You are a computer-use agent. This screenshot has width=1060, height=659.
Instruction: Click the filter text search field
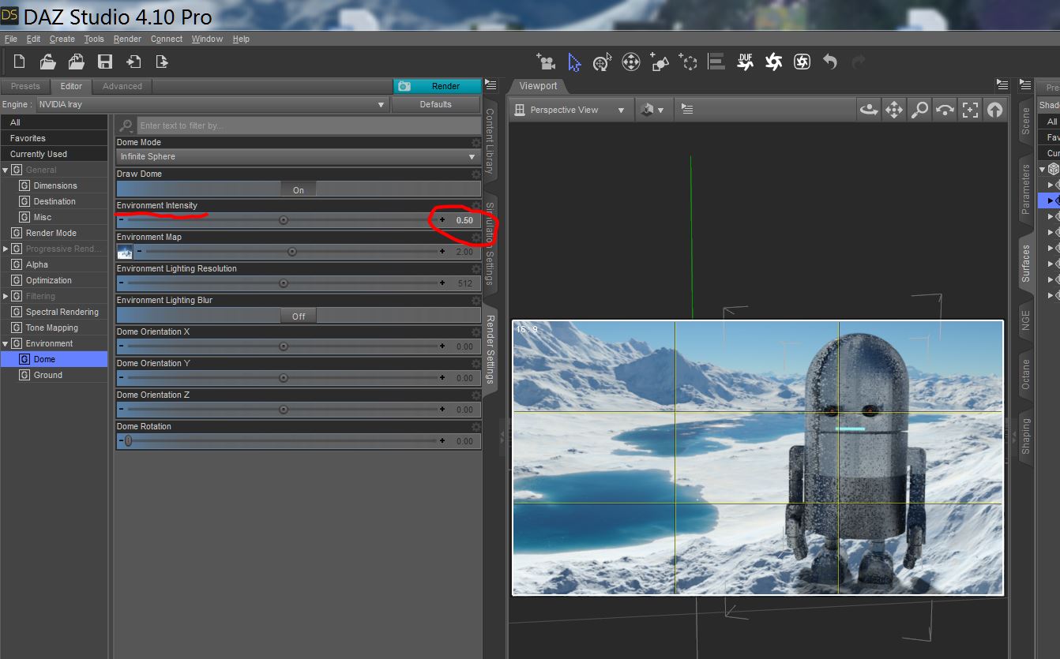coord(309,125)
